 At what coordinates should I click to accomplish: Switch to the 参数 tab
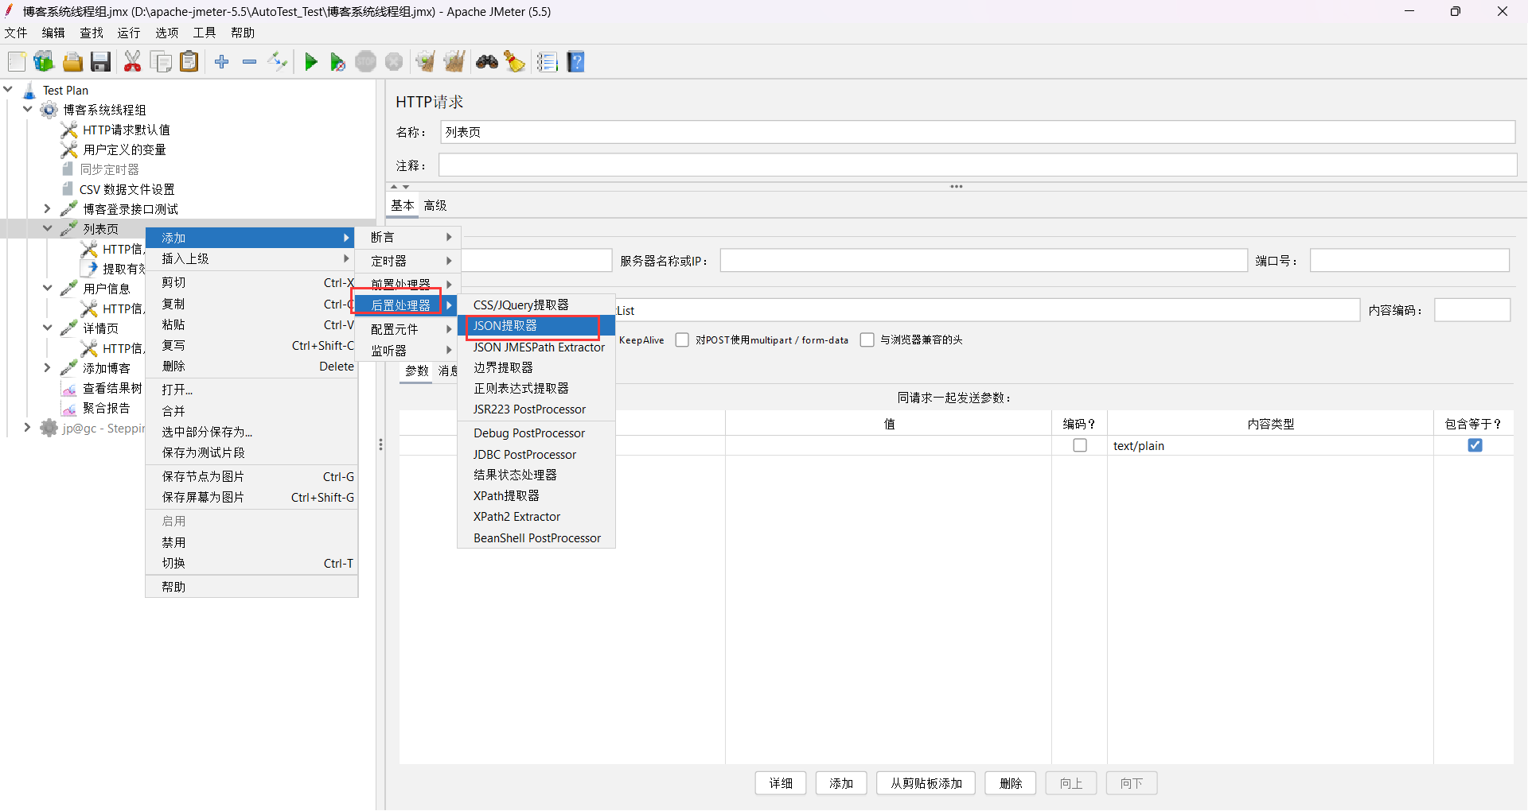(x=417, y=371)
